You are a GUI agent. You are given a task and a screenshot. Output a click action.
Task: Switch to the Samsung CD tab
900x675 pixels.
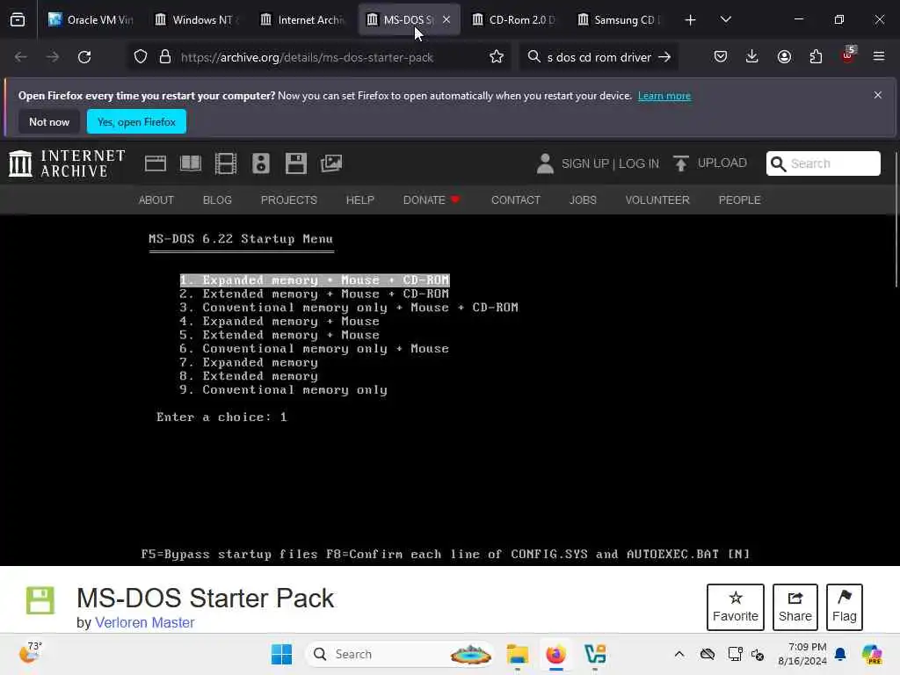pyautogui.click(x=619, y=19)
